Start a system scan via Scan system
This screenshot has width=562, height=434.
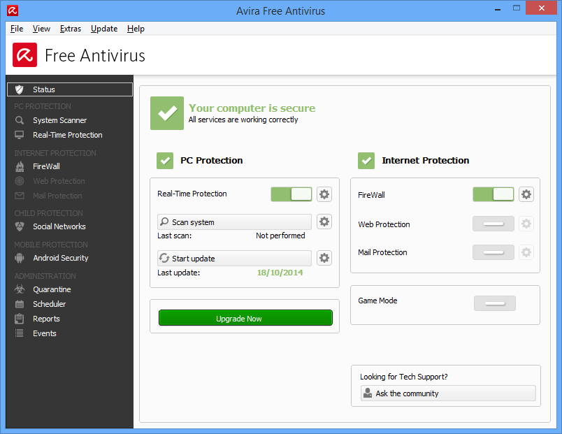coord(233,222)
